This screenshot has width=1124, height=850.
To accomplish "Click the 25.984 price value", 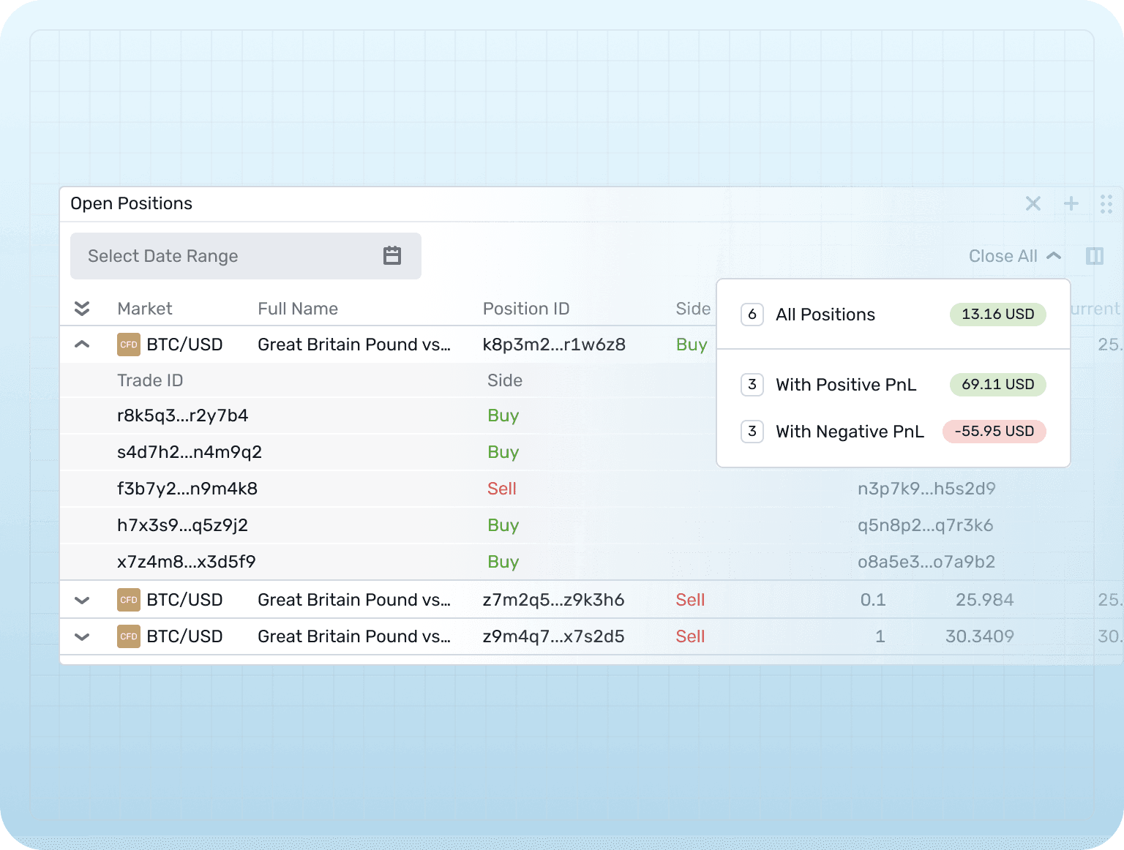I will (x=985, y=600).
